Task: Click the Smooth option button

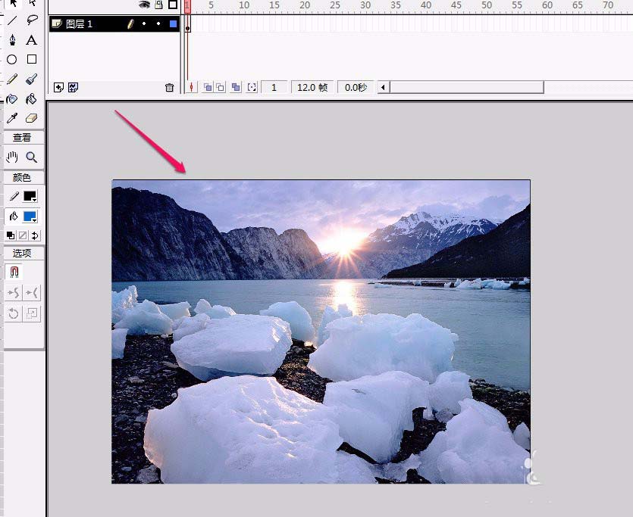Action: click(x=14, y=293)
